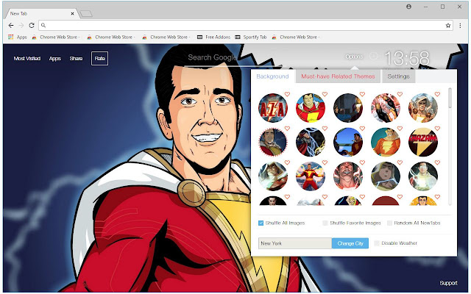Select the AZA logo background thumbnail
Screen dimensions: 471x294
273,108
